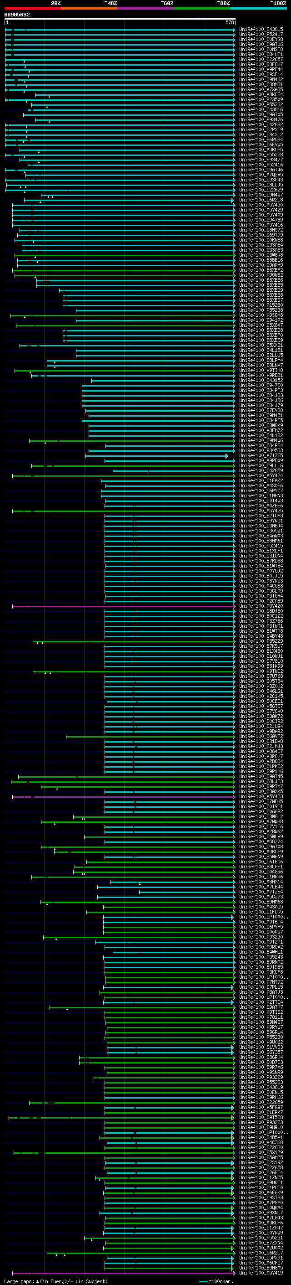Click the =100char. scale legend

216,1281
